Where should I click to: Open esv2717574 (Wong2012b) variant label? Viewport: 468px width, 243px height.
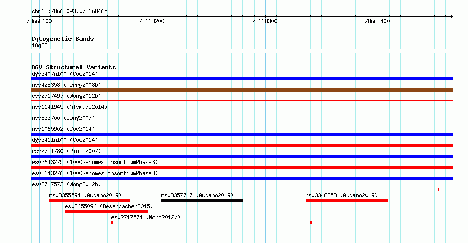pos(146,217)
